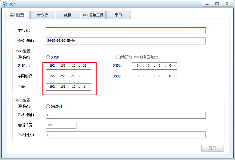Click the DNS2 address field
Screen dimensions: 235x160
pyautogui.click(x=154, y=77)
